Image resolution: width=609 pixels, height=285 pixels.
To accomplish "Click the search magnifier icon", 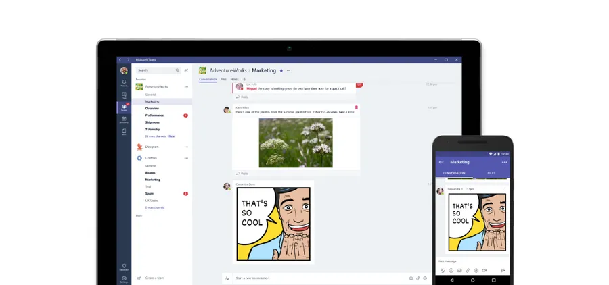I will coord(177,70).
